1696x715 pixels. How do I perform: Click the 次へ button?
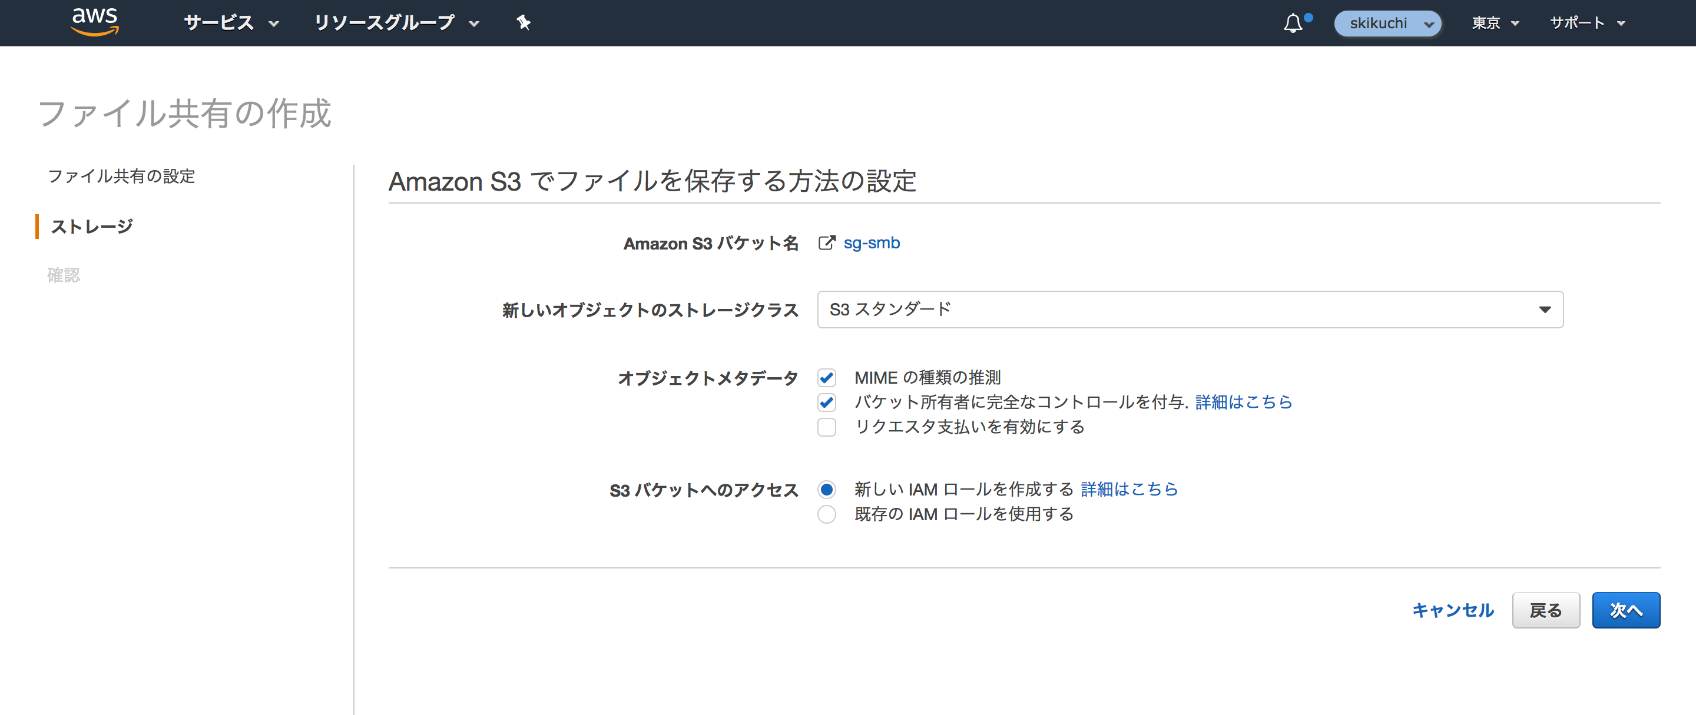pos(1626,610)
